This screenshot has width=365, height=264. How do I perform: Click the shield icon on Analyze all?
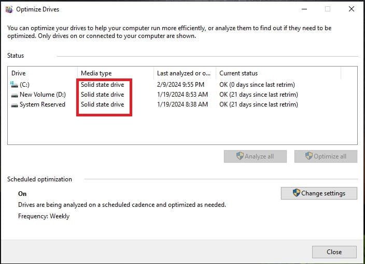click(x=240, y=156)
